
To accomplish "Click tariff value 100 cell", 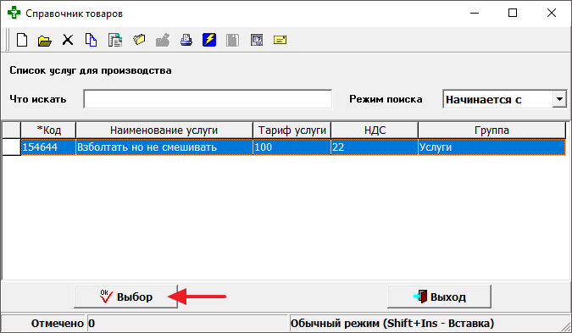I will click(x=292, y=147).
